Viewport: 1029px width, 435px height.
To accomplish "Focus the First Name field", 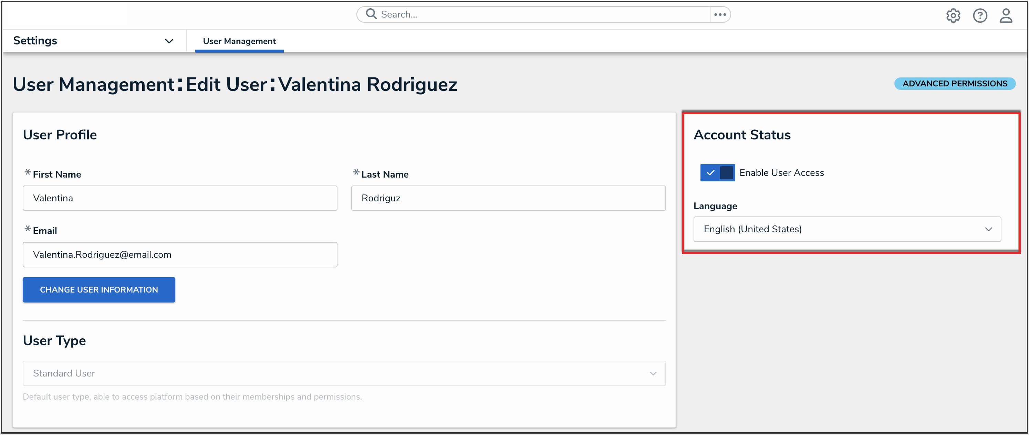I will [x=180, y=198].
